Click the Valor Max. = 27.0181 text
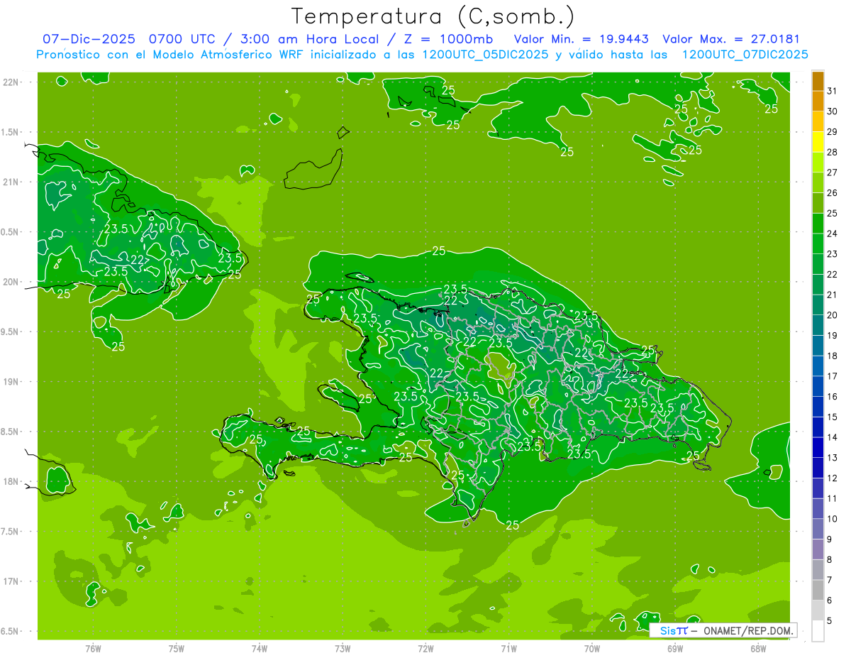Image resolution: width=851 pixels, height=658 pixels. click(x=730, y=39)
